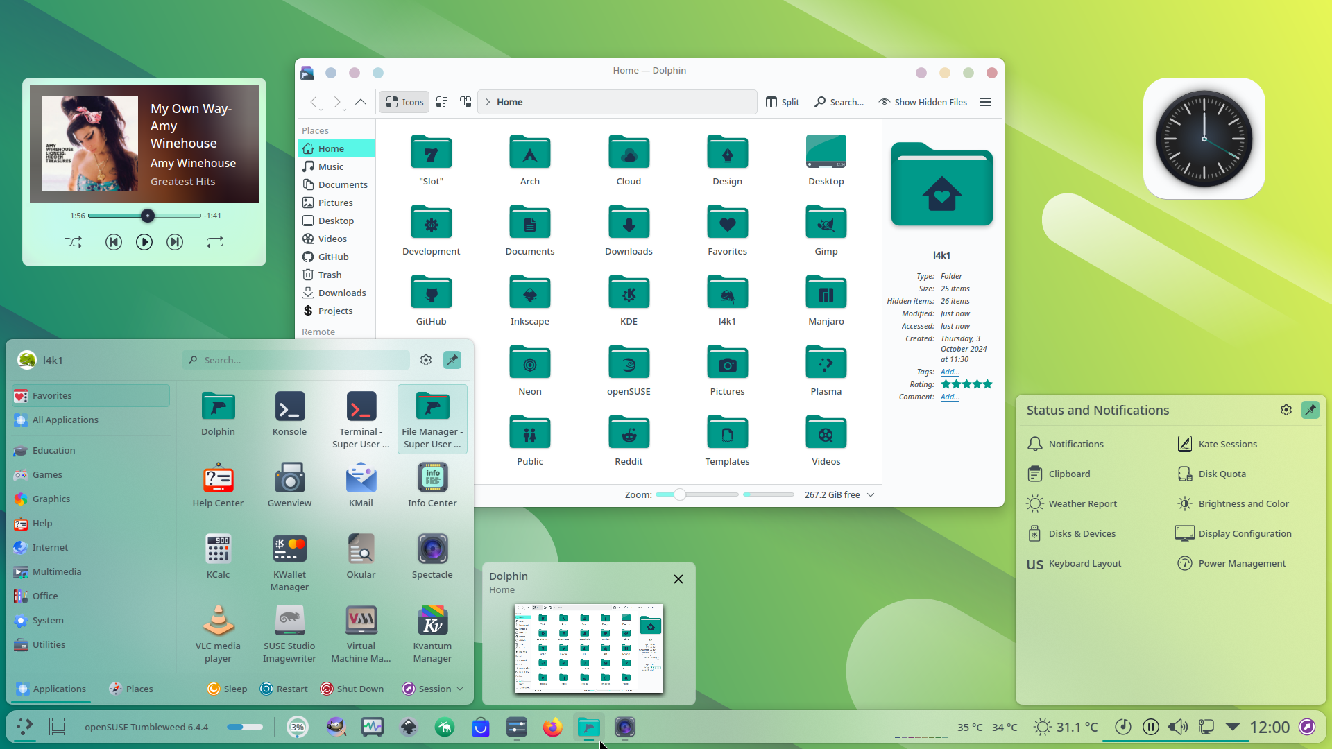Screen dimensions: 1332x749
Task: Toggle Split view in Dolphin
Action: [x=782, y=102]
